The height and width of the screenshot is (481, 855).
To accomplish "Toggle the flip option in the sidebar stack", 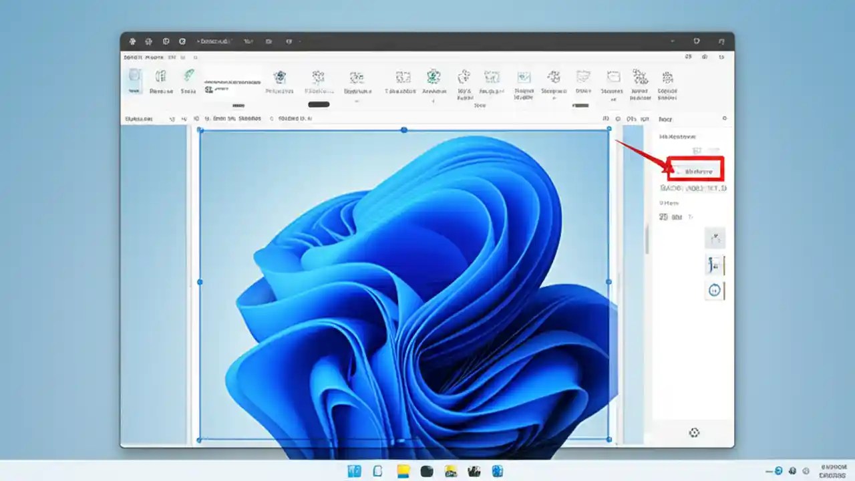I will click(715, 265).
